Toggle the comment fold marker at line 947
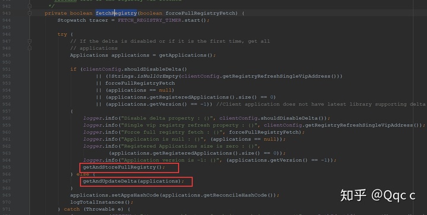Image resolution: width=427 pixels, height=215 pixels. click(30, 41)
